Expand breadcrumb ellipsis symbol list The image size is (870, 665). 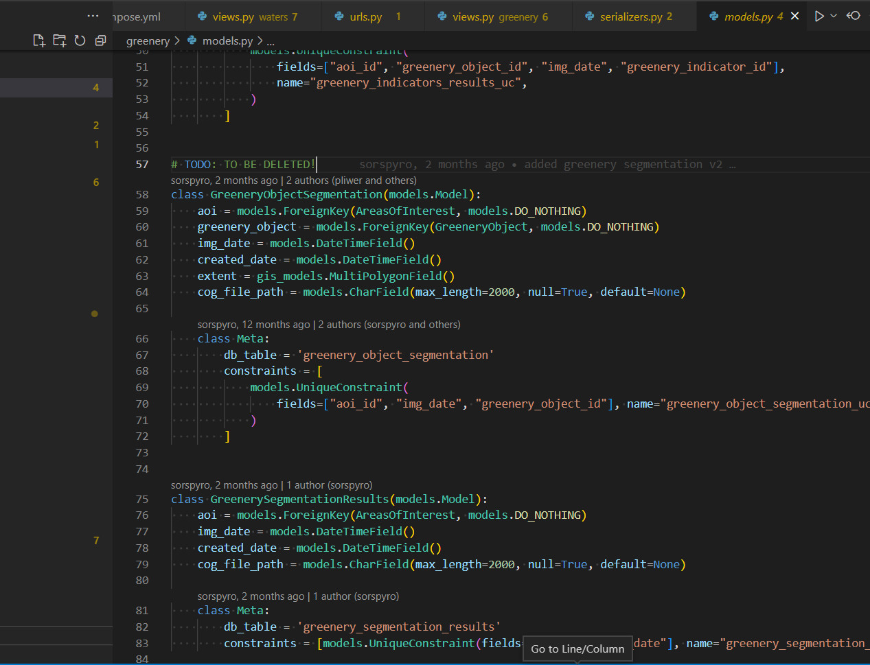(x=271, y=41)
